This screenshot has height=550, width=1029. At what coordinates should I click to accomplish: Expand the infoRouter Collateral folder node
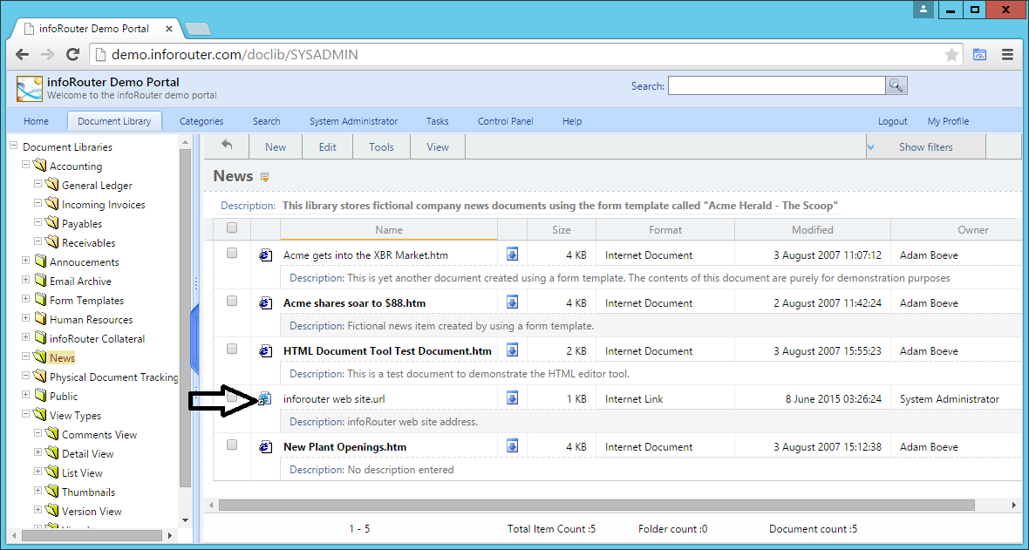click(25, 337)
